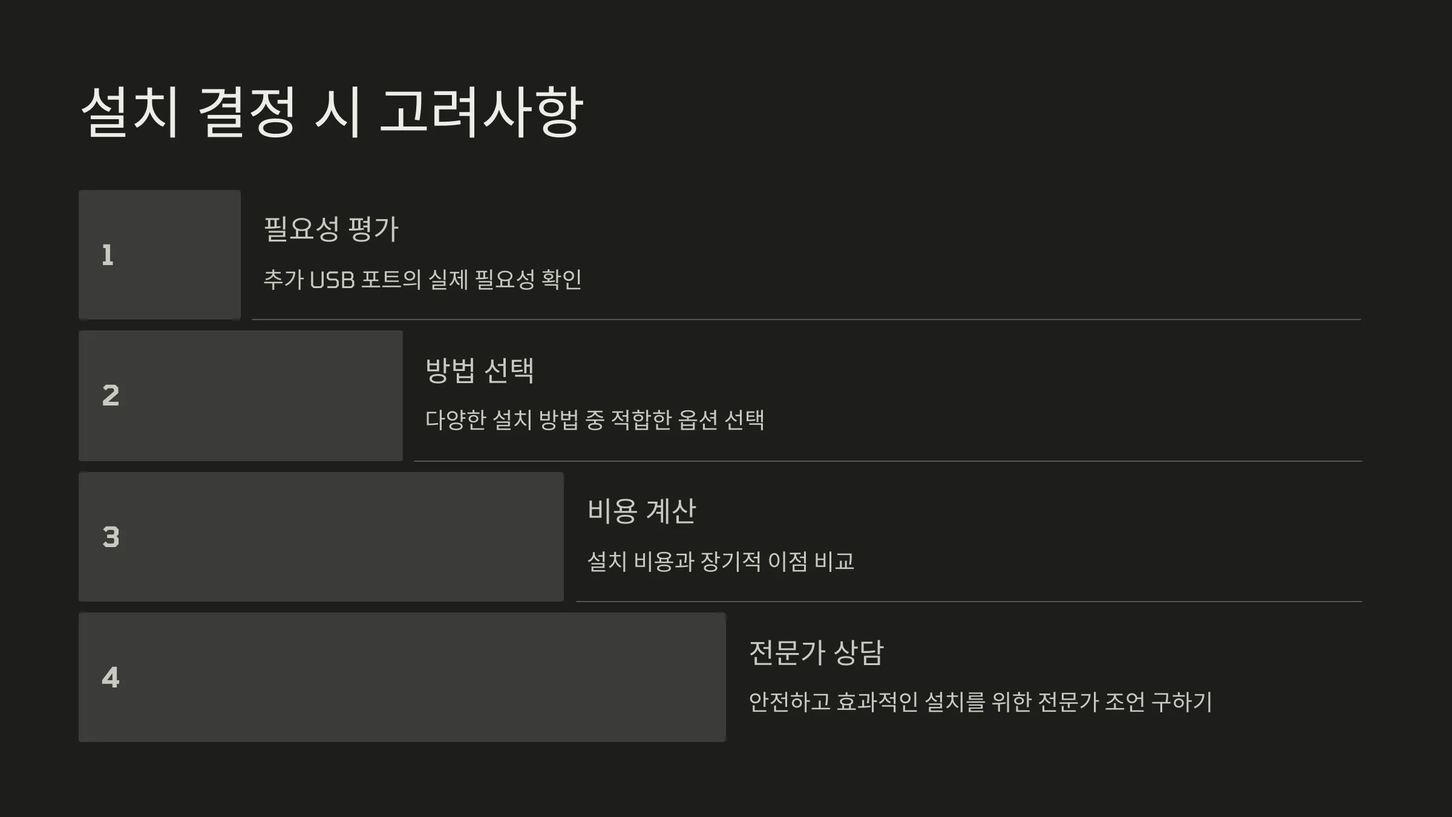Click the numeral 4 label
Viewport: 1452px width, 817px height.
(111, 678)
